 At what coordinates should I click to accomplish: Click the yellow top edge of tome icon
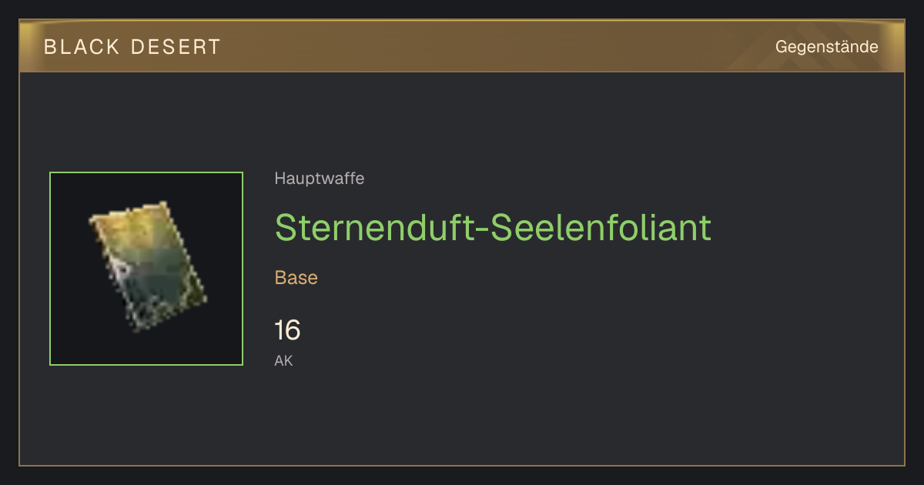tap(131, 216)
